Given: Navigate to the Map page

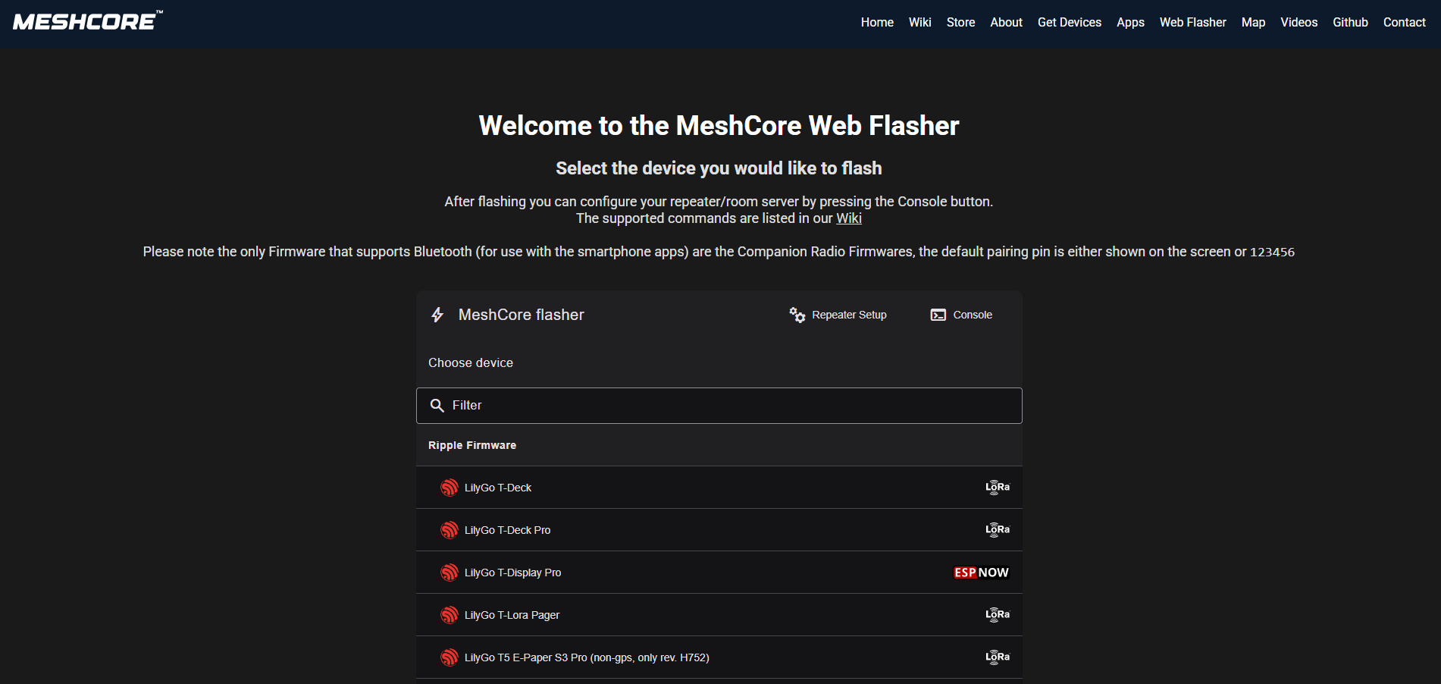Looking at the screenshot, I should 1253,23.
